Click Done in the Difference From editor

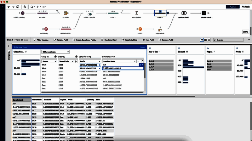[142, 47]
